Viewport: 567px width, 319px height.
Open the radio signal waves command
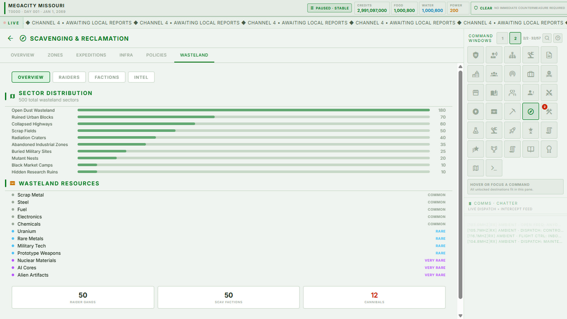[x=512, y=74]
